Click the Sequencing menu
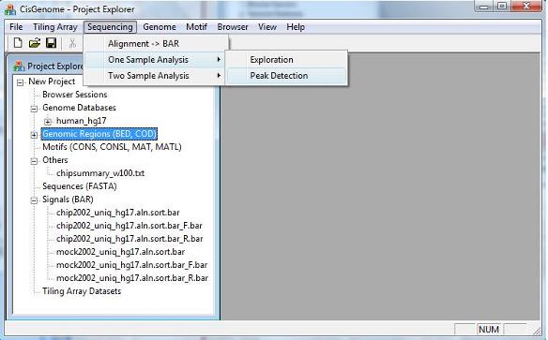This screenshot has height=340, width=548. point(110,27)
